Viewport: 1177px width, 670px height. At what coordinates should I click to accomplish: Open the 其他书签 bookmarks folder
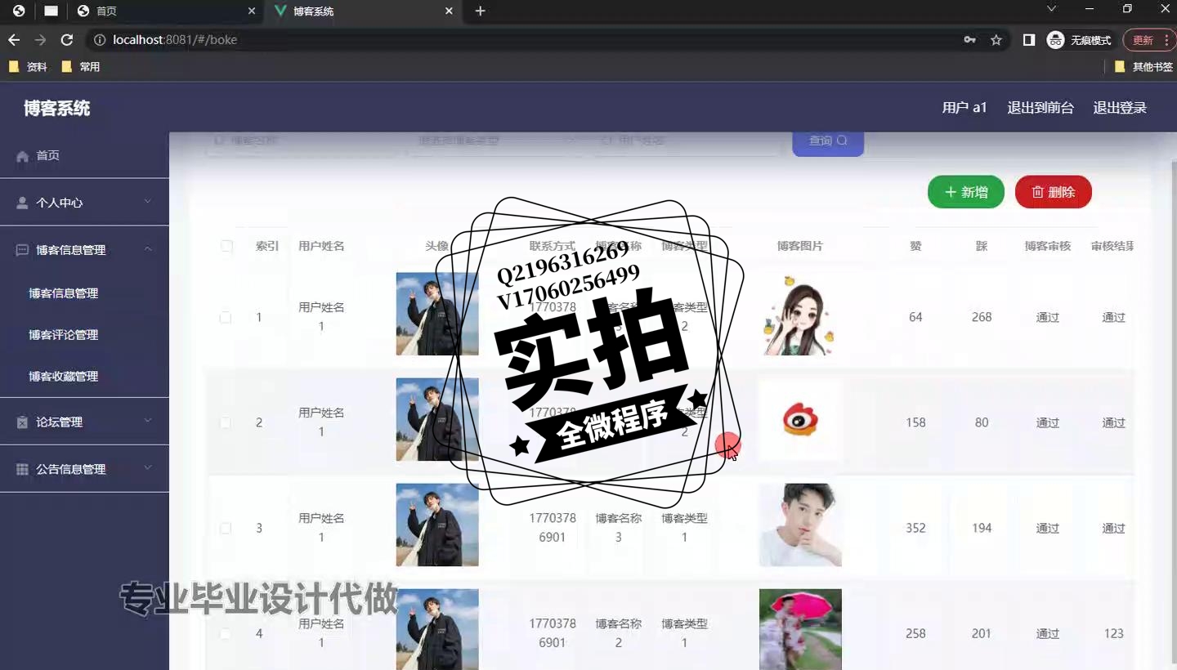(x=1143, y=67)
